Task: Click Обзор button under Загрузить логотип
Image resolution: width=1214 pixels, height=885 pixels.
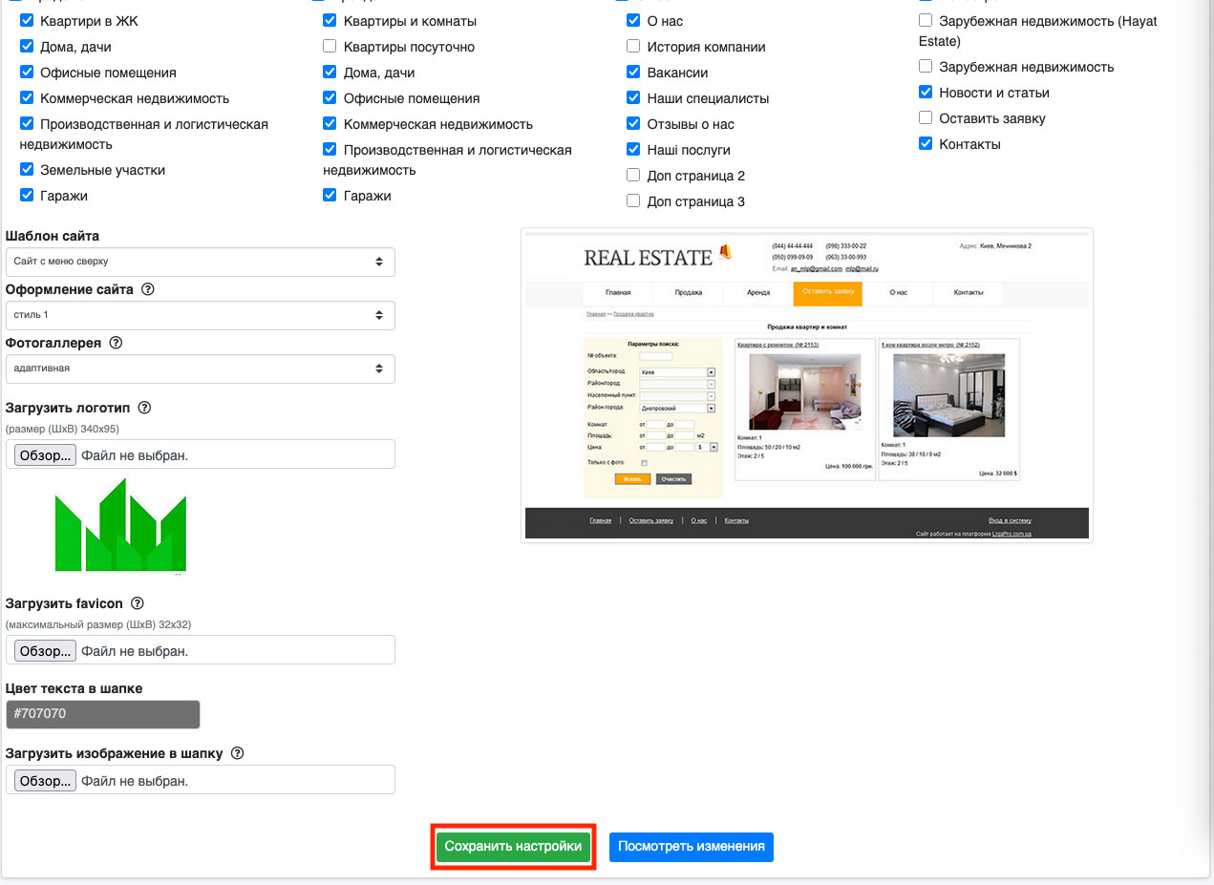Action: [45, 455]
